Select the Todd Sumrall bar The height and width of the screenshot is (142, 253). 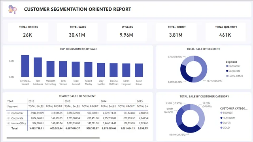pos(76,69)
